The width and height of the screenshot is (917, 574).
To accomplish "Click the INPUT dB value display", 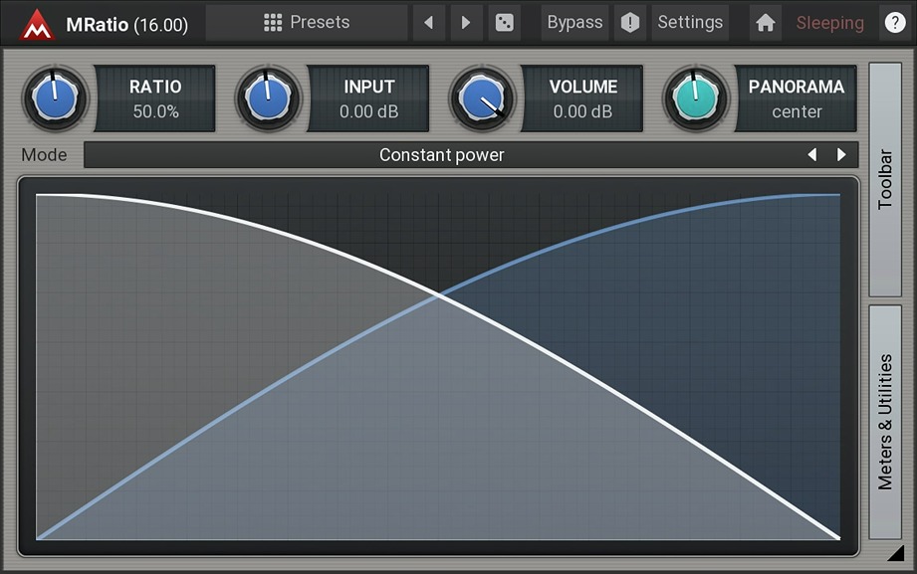I will (367, 112).
